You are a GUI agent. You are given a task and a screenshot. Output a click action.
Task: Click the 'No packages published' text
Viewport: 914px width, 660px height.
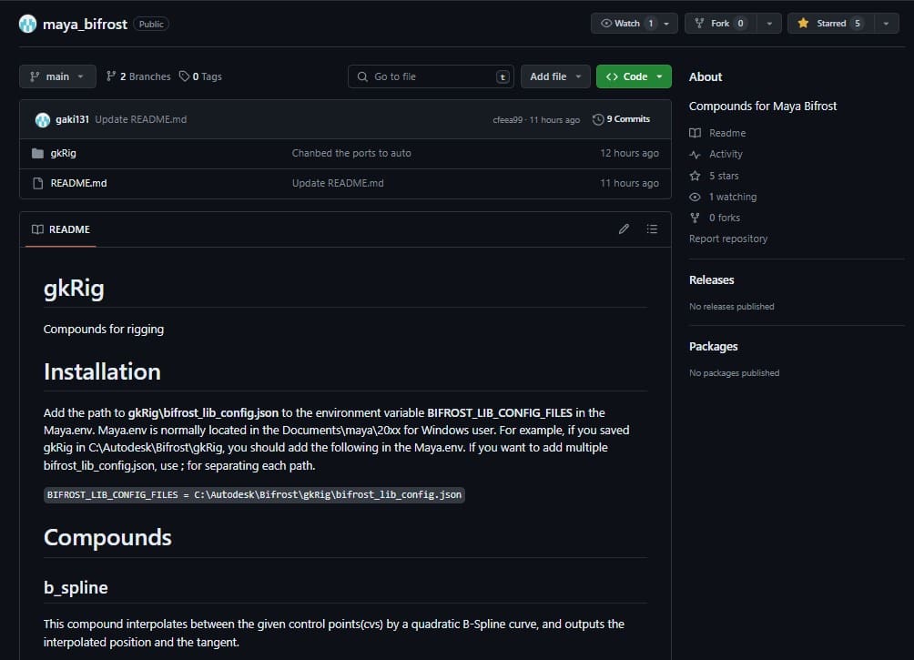[735, 373]
